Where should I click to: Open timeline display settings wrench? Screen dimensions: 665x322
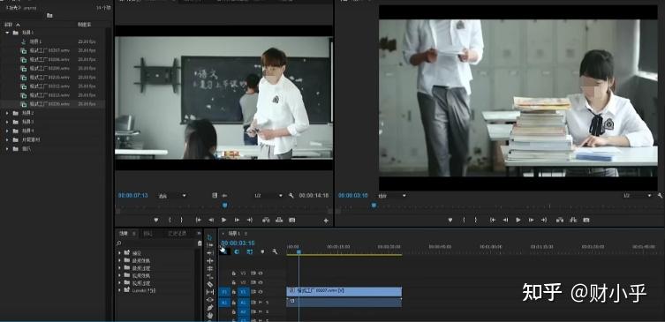[275, 251]
